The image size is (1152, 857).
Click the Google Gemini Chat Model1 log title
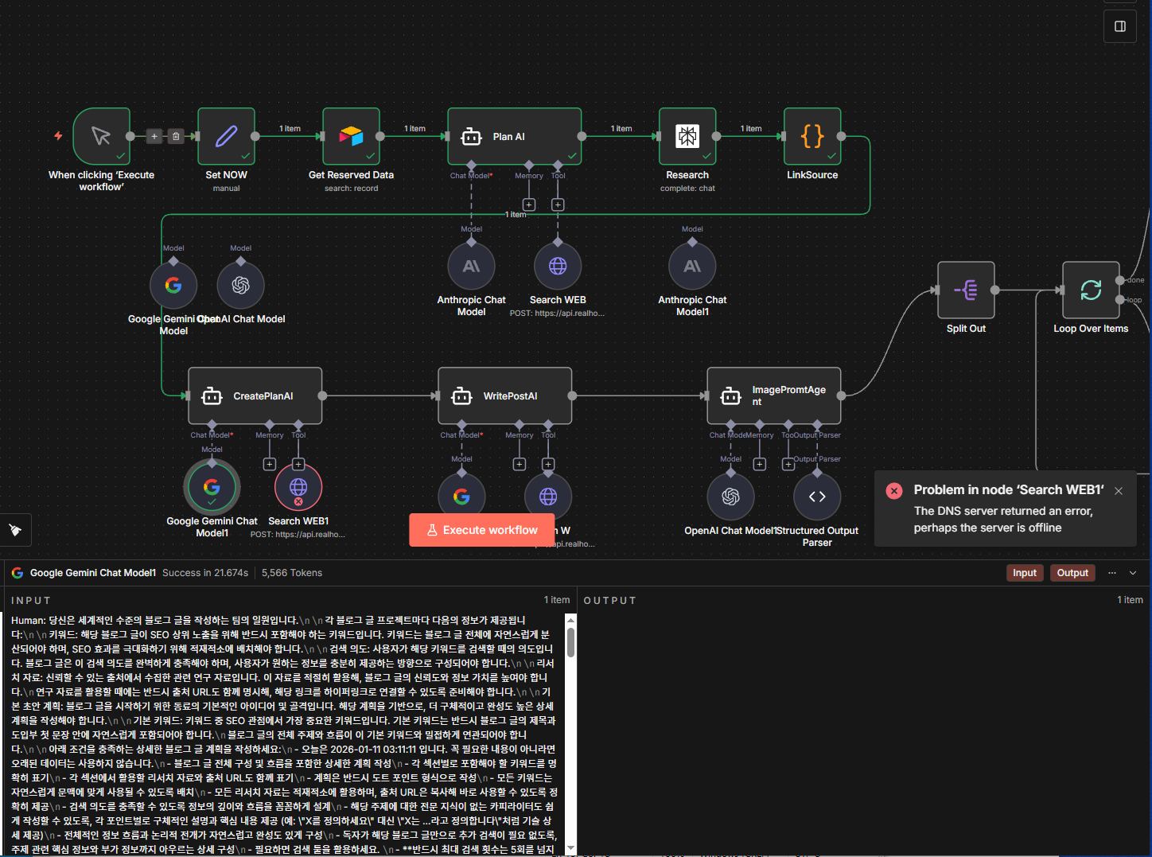click(x=93, y=573)
